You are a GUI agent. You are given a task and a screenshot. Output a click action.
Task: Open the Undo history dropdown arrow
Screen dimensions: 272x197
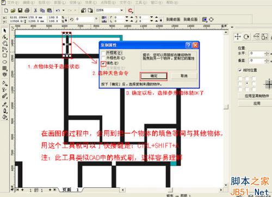coord(63,10)
